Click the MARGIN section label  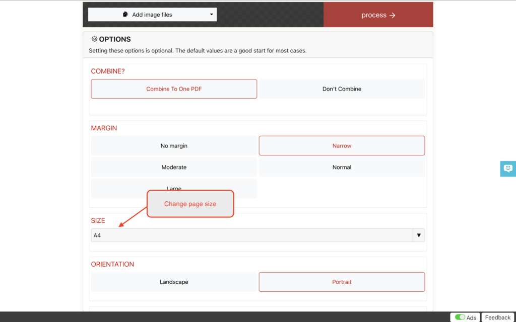pyautogui.click(x=104, y=128)
